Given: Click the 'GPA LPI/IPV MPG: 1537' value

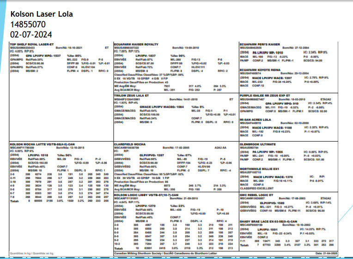Looking at the screenshot, I should [x=43, y=55].
